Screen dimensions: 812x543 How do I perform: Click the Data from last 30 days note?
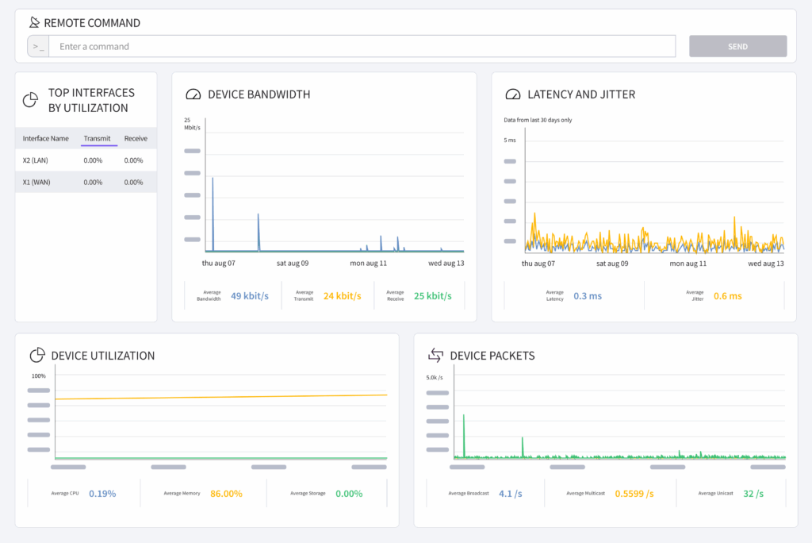pos(538,120)
